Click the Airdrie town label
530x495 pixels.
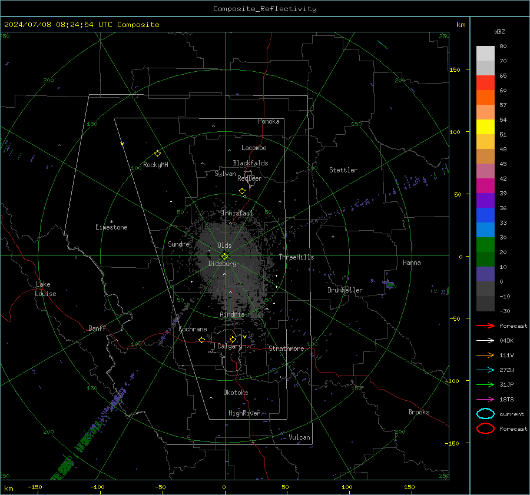[232, 314]
